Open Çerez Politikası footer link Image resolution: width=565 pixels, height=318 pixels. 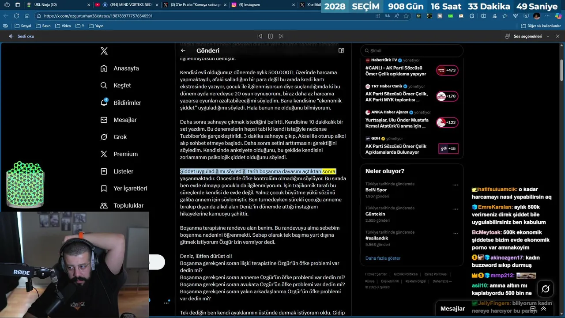tap(436, 274)
